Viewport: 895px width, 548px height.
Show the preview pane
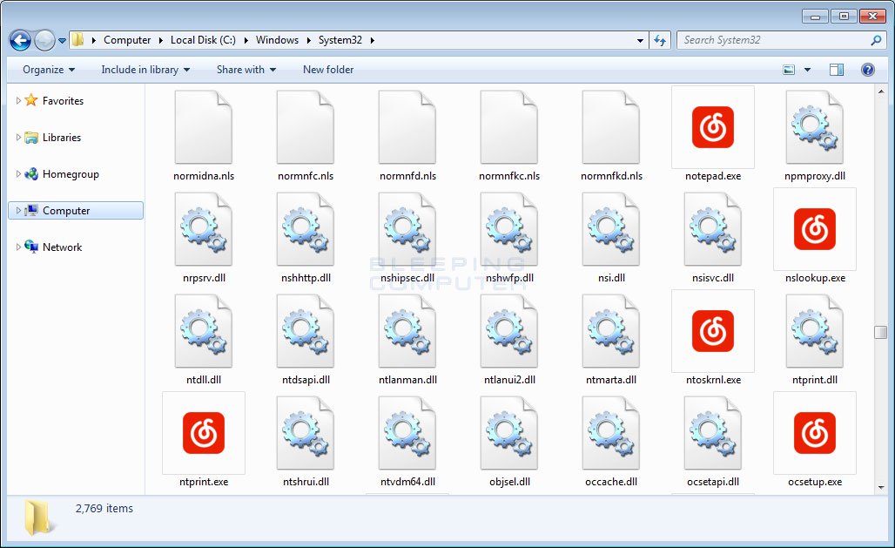(838, 70)
